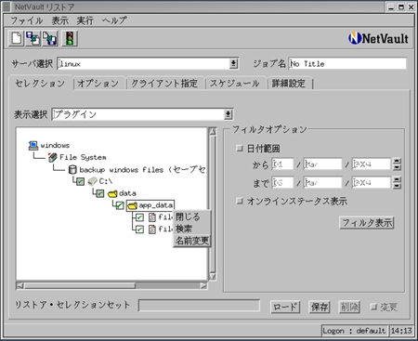
Task: Choose 名前変更 from the context menu
Action: (192, 241)
